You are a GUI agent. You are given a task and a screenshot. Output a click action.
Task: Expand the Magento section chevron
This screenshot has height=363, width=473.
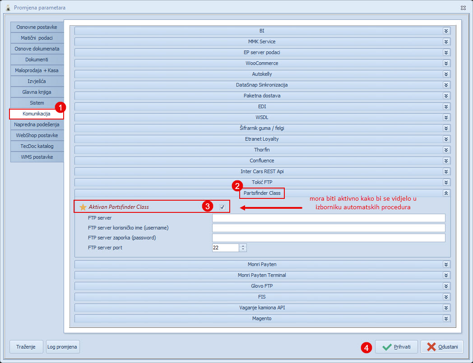click(x=446, y=318)
